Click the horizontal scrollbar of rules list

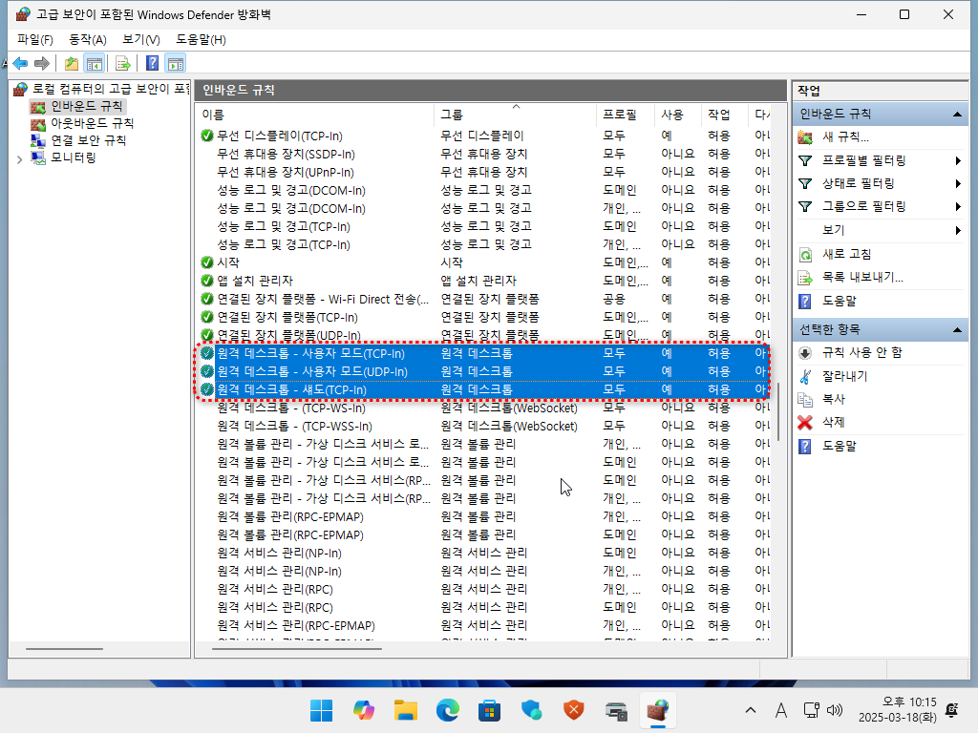(297, 649)
